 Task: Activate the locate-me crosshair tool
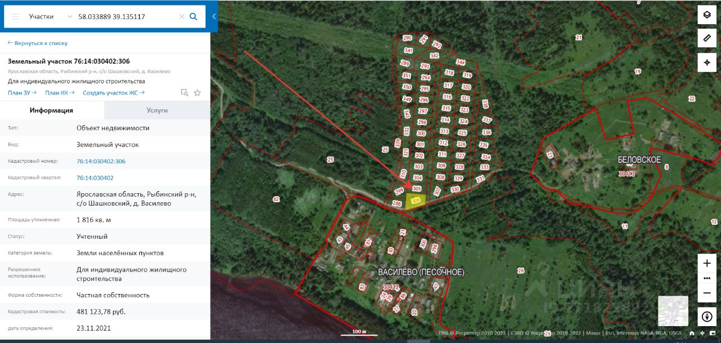[707, 62]
